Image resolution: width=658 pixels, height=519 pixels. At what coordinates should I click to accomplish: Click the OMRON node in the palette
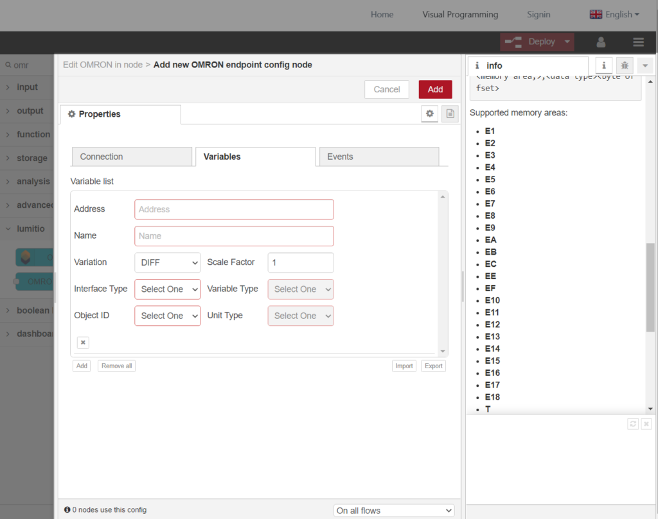(x=35, y=282)
